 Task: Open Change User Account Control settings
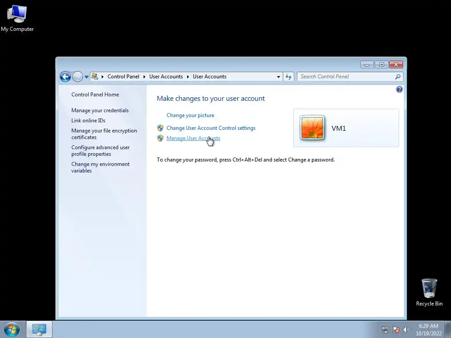coord(211,128)
